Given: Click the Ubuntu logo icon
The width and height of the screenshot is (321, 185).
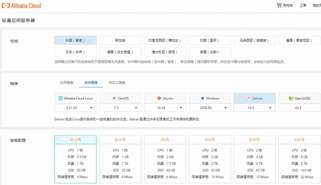Looking at the screenshot, I should (x=159, y=98).
